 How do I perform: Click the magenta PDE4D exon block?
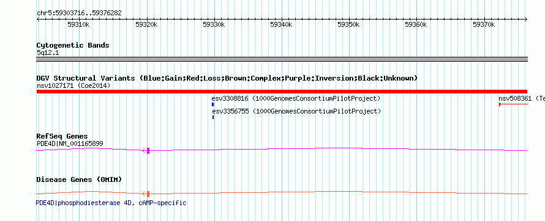coord(148,151)
